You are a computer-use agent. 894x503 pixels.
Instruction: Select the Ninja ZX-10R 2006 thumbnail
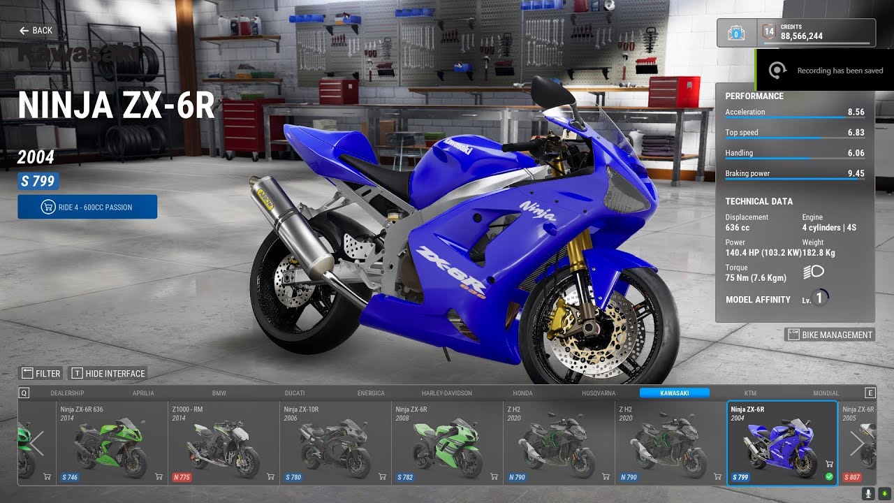pos(335,443)
